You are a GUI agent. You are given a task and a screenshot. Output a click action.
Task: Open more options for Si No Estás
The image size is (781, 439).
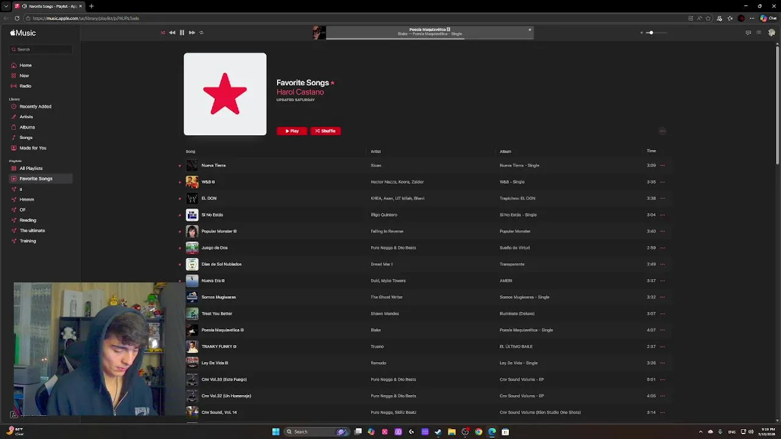[663, 215]
